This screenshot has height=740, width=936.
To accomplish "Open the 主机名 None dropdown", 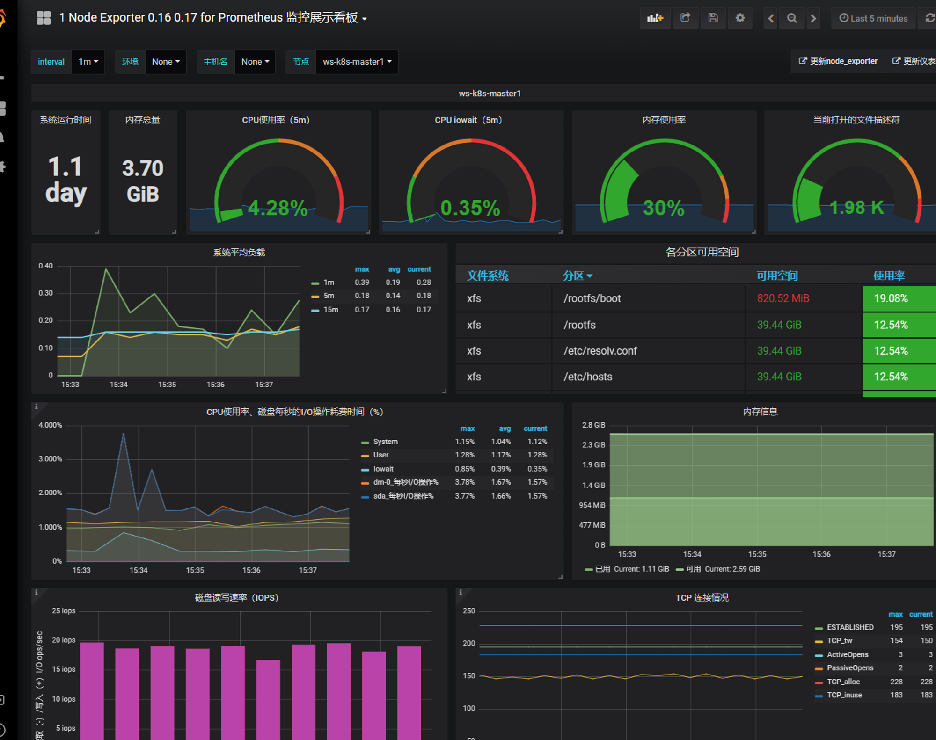I will [255, 62].
